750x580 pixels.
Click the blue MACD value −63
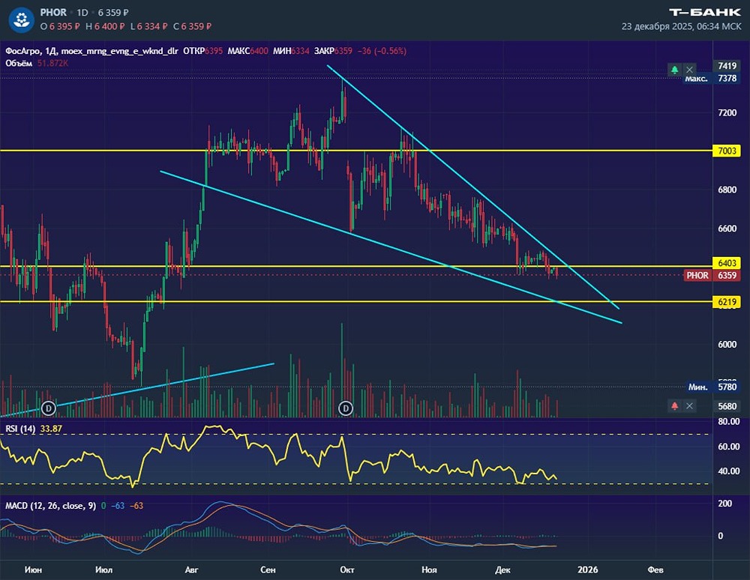(118, 506)
